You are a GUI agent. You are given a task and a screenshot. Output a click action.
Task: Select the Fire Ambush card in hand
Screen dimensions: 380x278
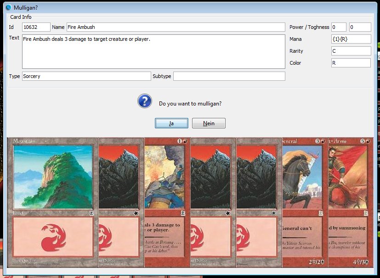167,202
